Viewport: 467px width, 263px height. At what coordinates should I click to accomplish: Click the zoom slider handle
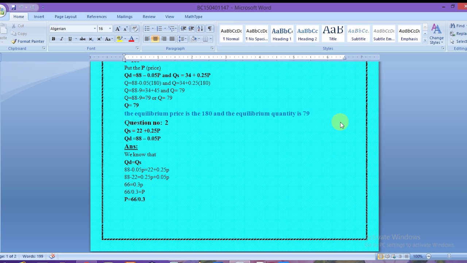tap(449, 256)
